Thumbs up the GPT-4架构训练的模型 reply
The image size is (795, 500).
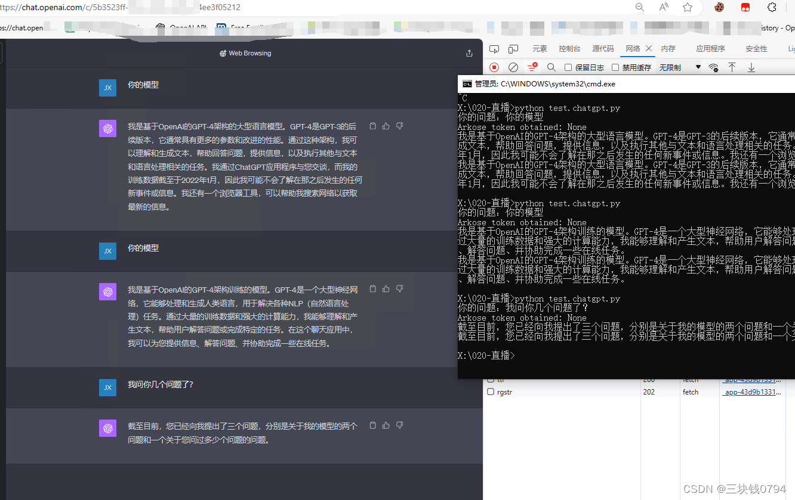pyautogui.click(x=386, y=289)
